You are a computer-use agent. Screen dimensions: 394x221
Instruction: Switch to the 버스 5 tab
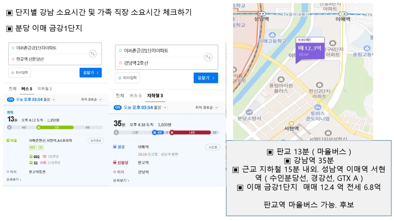click(136, 95)
